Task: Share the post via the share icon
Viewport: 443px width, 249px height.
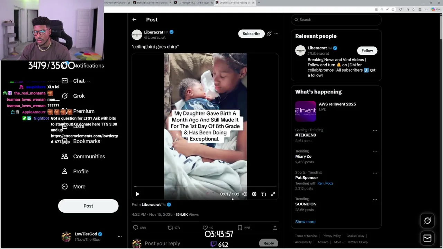Action: pos(275,228)
